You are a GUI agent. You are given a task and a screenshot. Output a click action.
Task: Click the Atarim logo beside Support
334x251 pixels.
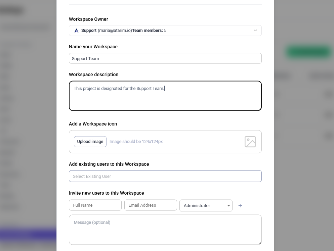pyautogui.click(x=77, y=31)
